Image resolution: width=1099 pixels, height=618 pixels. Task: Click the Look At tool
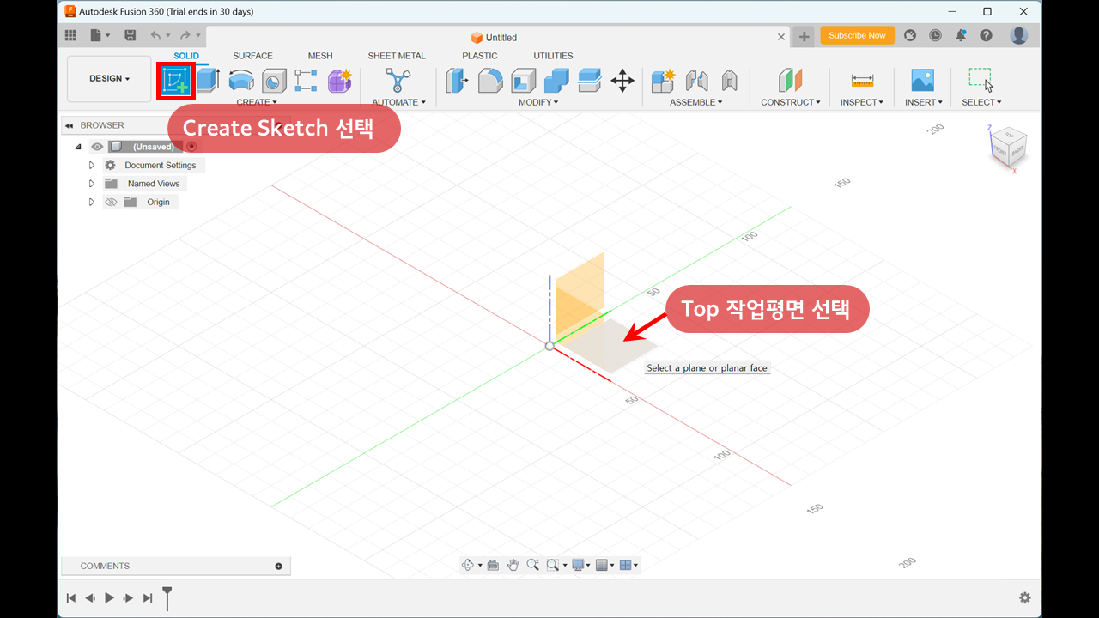493,565
